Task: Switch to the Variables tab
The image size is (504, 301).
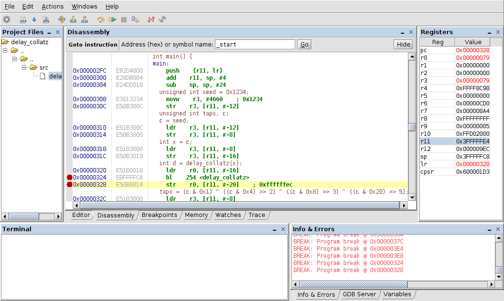Action: [x=397, y=294]
